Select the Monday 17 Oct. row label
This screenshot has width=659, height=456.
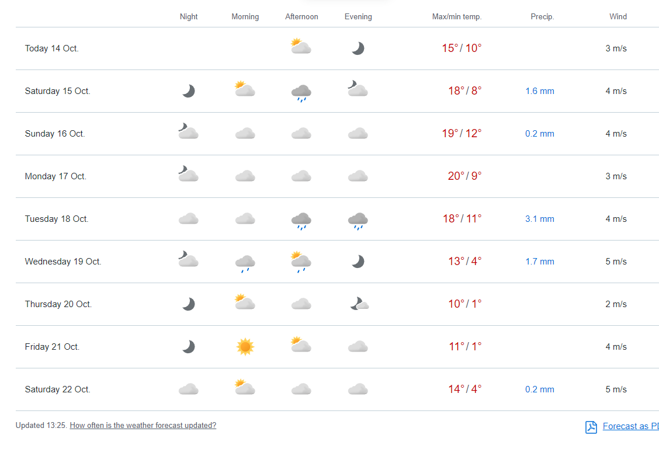pyautogui.click(x=56, y=176)
